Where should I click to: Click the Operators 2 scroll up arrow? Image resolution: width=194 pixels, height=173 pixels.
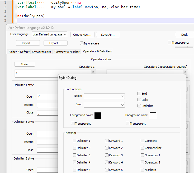click(185, 72)
